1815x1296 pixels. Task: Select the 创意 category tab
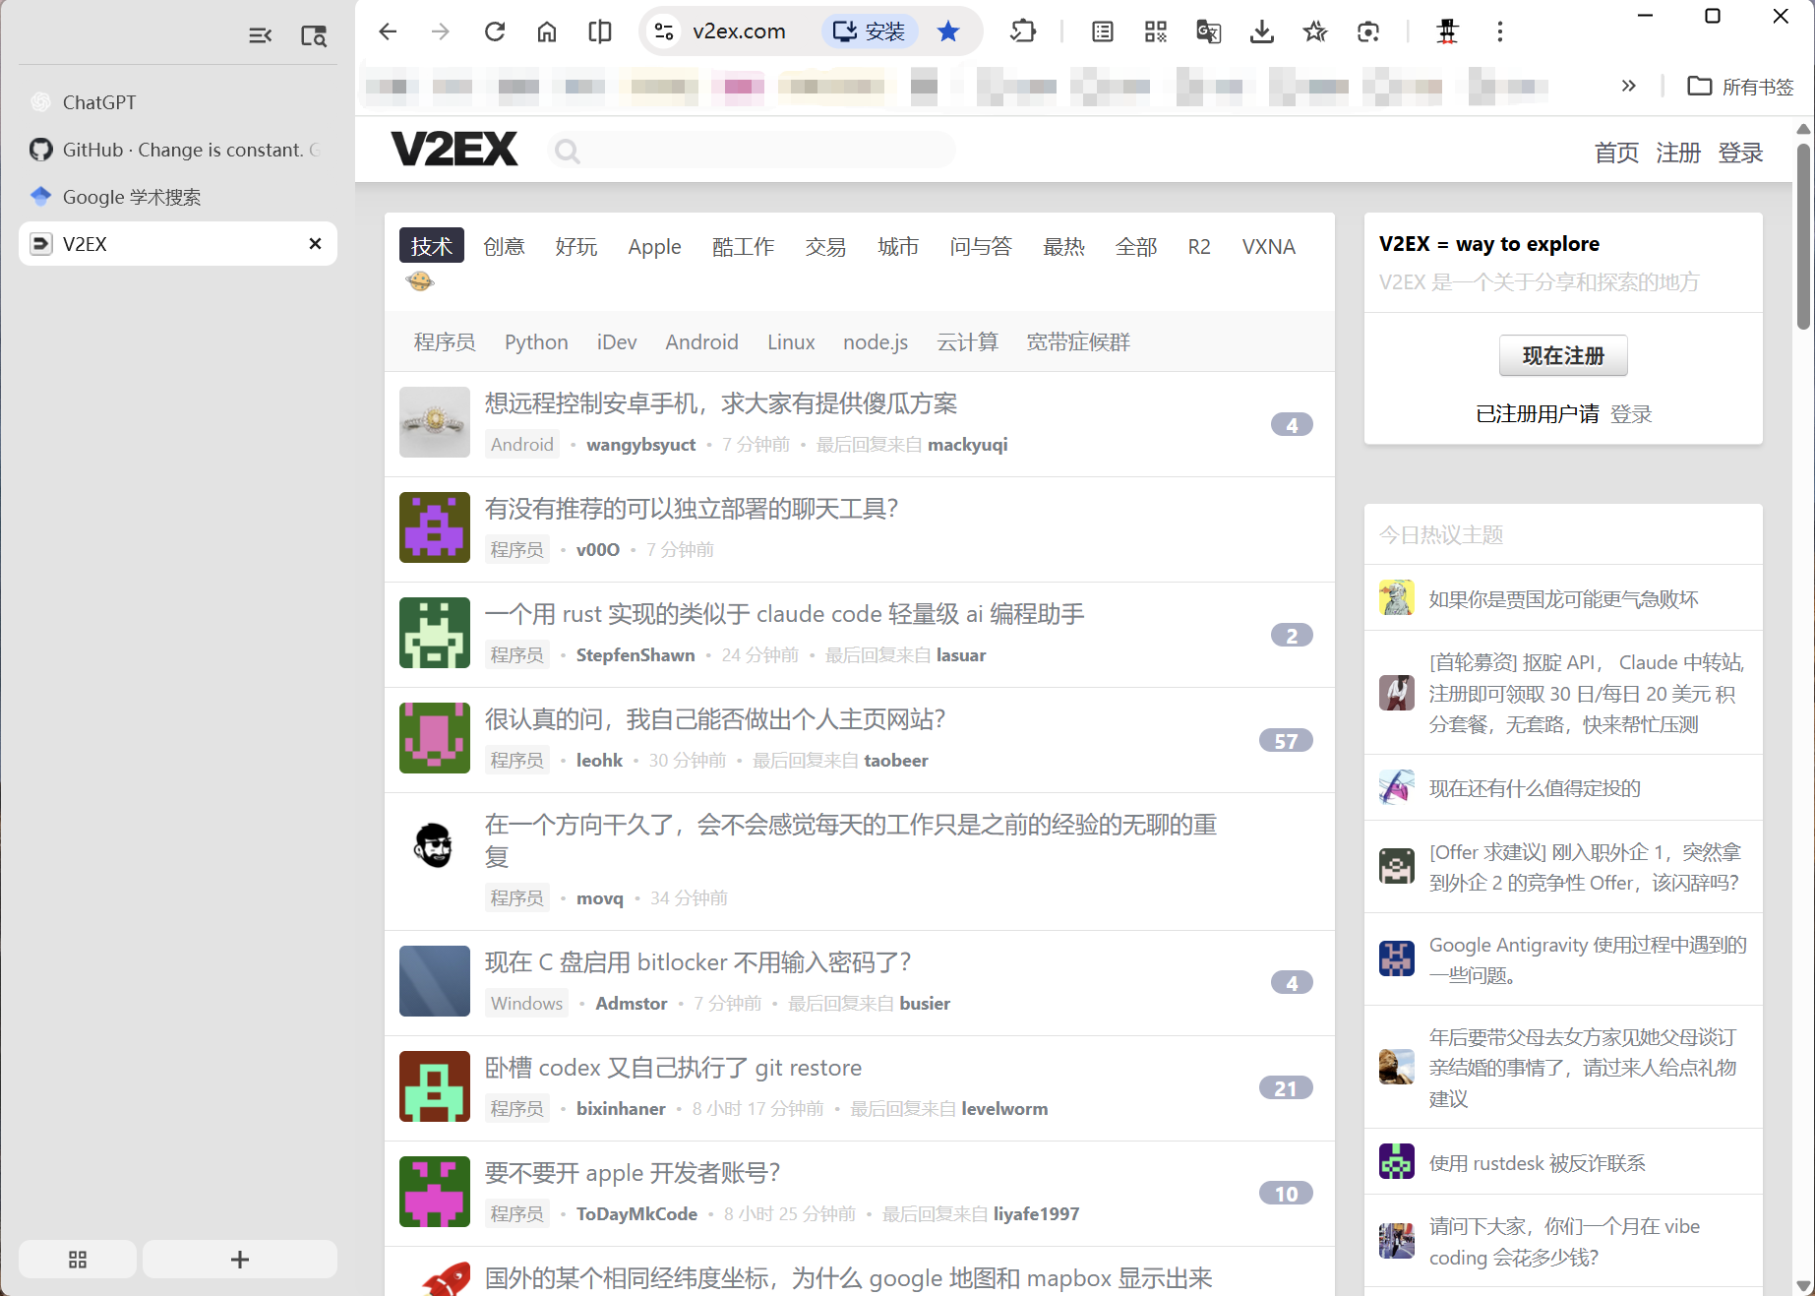coord(504,246)
